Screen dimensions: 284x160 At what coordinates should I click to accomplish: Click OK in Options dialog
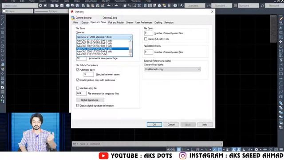pyautogui.click(x=154, y=124)
